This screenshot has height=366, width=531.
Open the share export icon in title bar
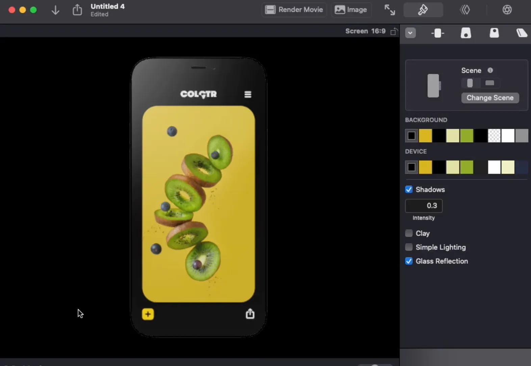tap(77, 10)
